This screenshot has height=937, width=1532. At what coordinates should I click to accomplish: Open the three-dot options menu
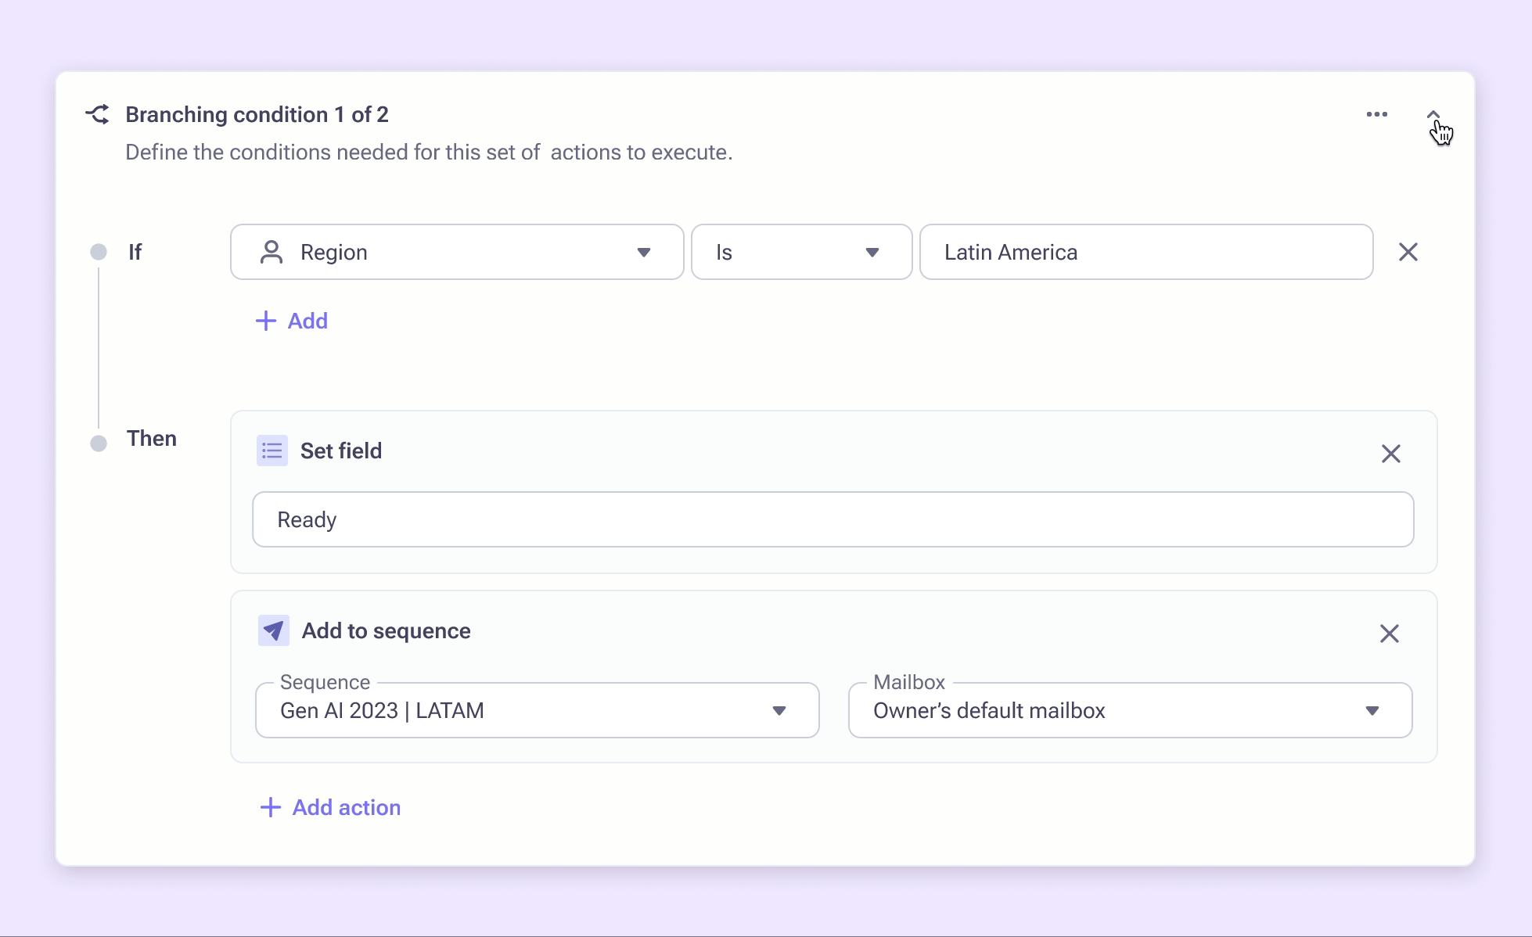point(1376,114)
